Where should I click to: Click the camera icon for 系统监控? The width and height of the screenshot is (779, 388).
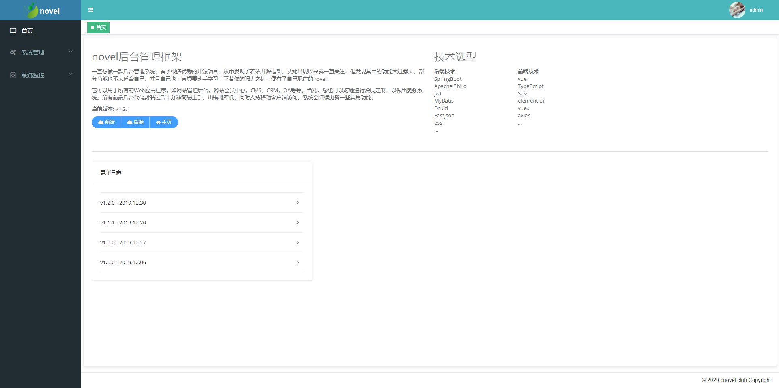13,75
